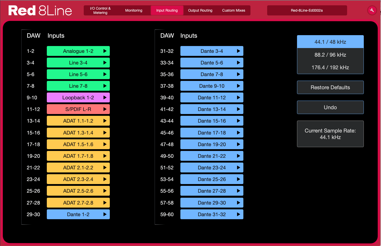Open Dante 25-26 input dropdown
Screen dimensions: 381x246
[x=212, y=179]
